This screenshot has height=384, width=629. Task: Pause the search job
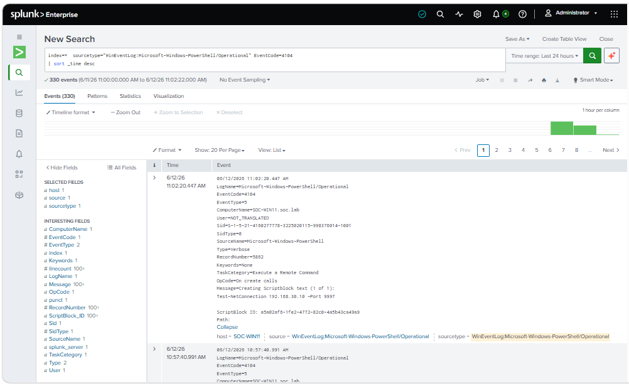(x=502, y=80)
